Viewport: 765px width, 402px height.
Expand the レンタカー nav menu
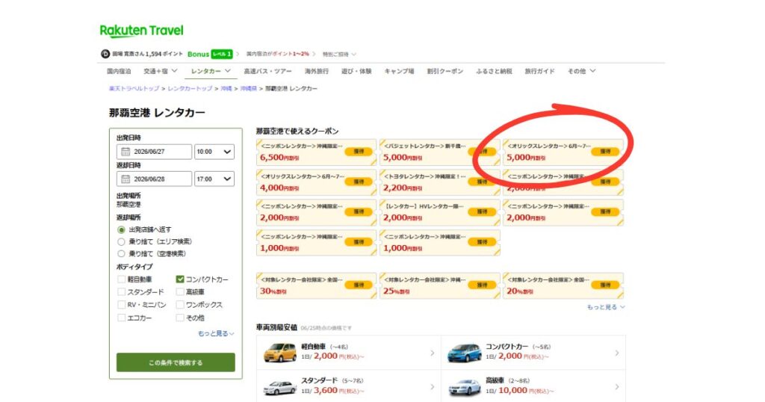tap(211, 71)
